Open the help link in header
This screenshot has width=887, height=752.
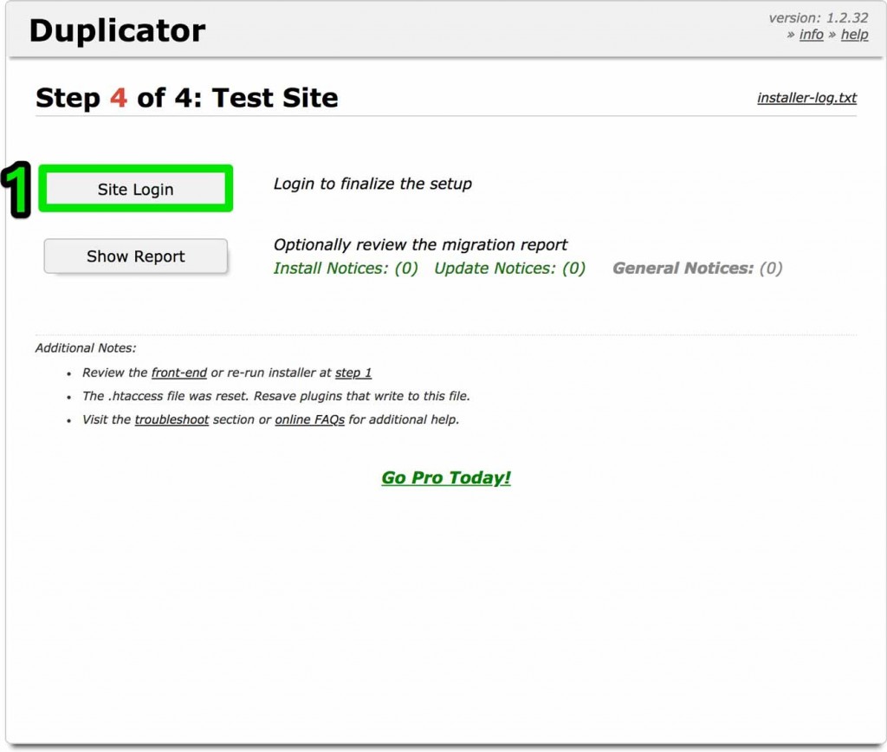pos(854,35)
